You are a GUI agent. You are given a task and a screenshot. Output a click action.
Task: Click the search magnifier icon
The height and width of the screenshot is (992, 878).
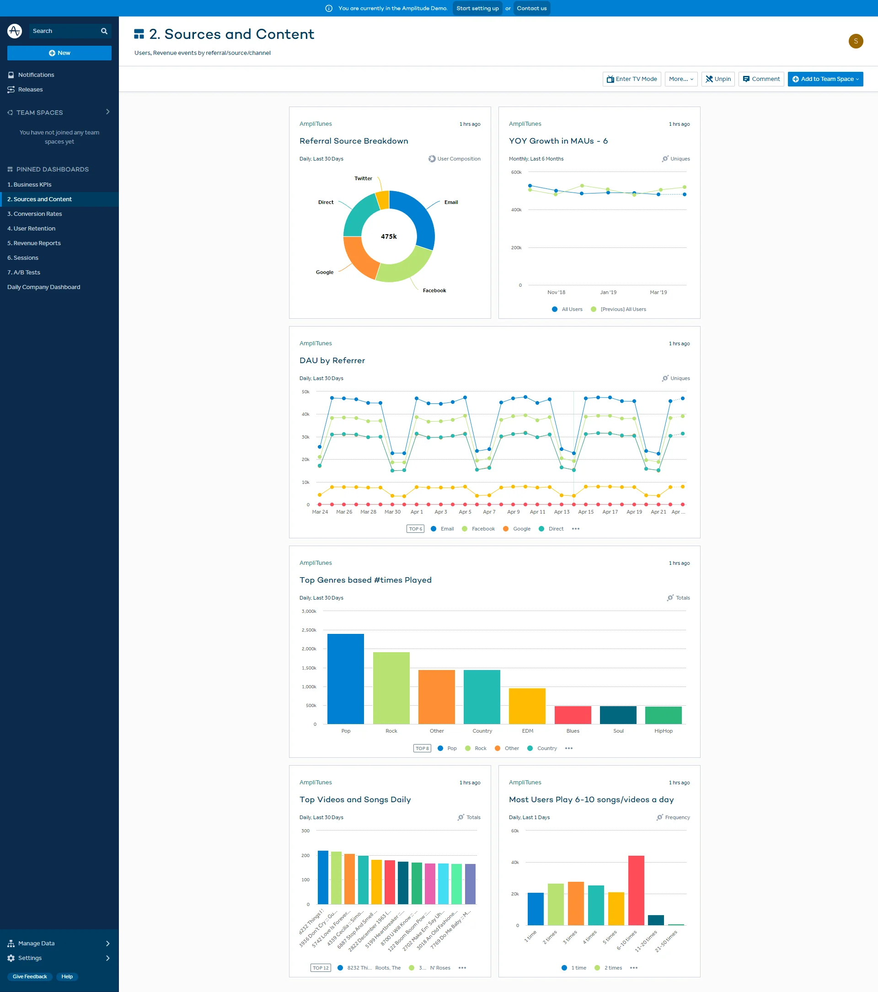click(x=104, y=31)
